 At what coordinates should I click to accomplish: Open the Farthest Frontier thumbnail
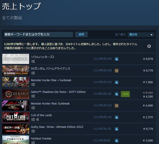click(x=16, y=140)
